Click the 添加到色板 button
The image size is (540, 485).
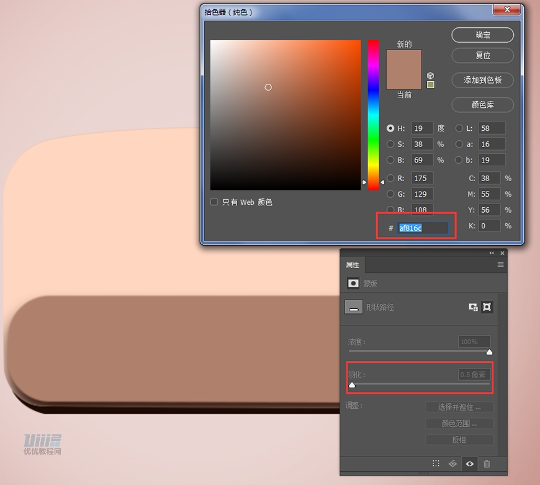tap(482, 80)
